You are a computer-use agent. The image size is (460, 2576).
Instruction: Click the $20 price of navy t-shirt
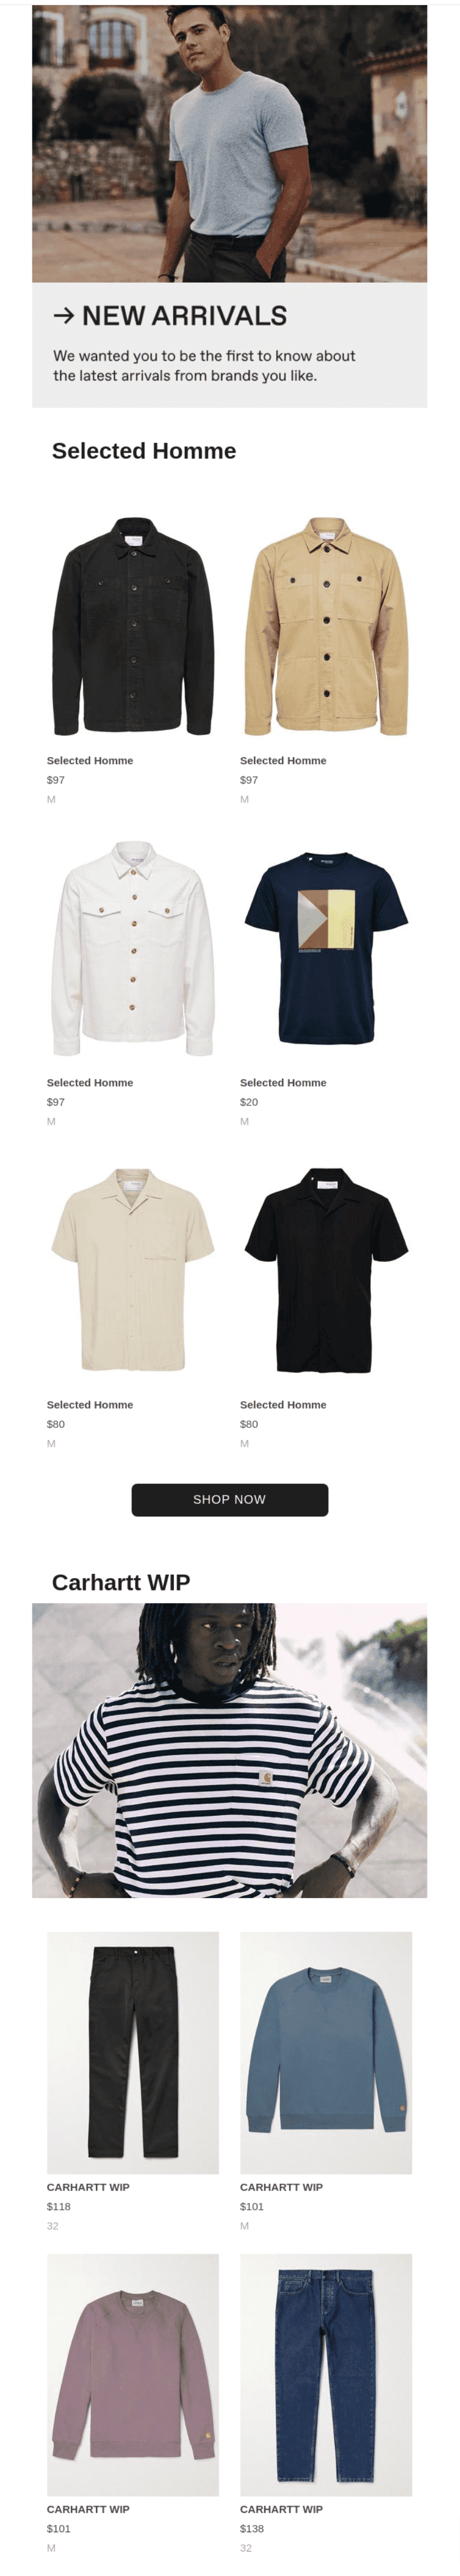[x=249, y=1102]
